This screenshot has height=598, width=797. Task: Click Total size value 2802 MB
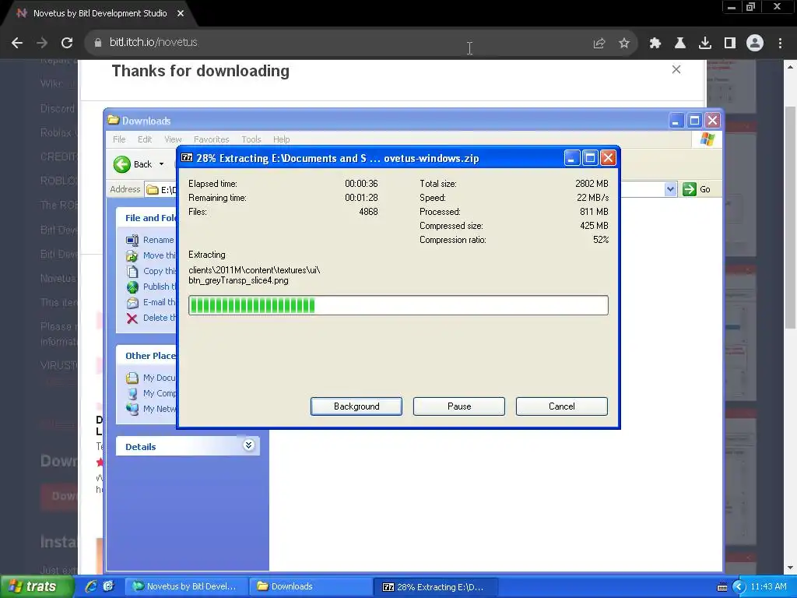coord(592,184)
